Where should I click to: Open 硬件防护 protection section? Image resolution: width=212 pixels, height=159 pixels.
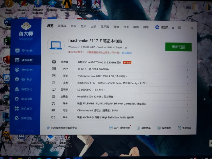pyautogui.click(x=24, y=79)
